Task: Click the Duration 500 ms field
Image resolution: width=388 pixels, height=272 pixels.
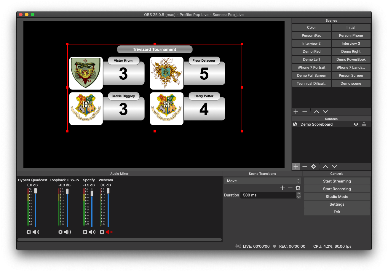Action: point(268,195)
